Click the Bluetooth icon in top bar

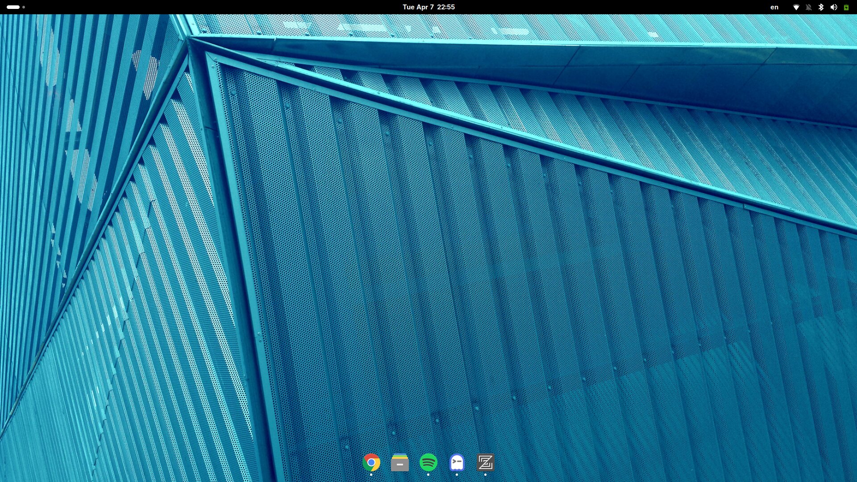(821, 7)
